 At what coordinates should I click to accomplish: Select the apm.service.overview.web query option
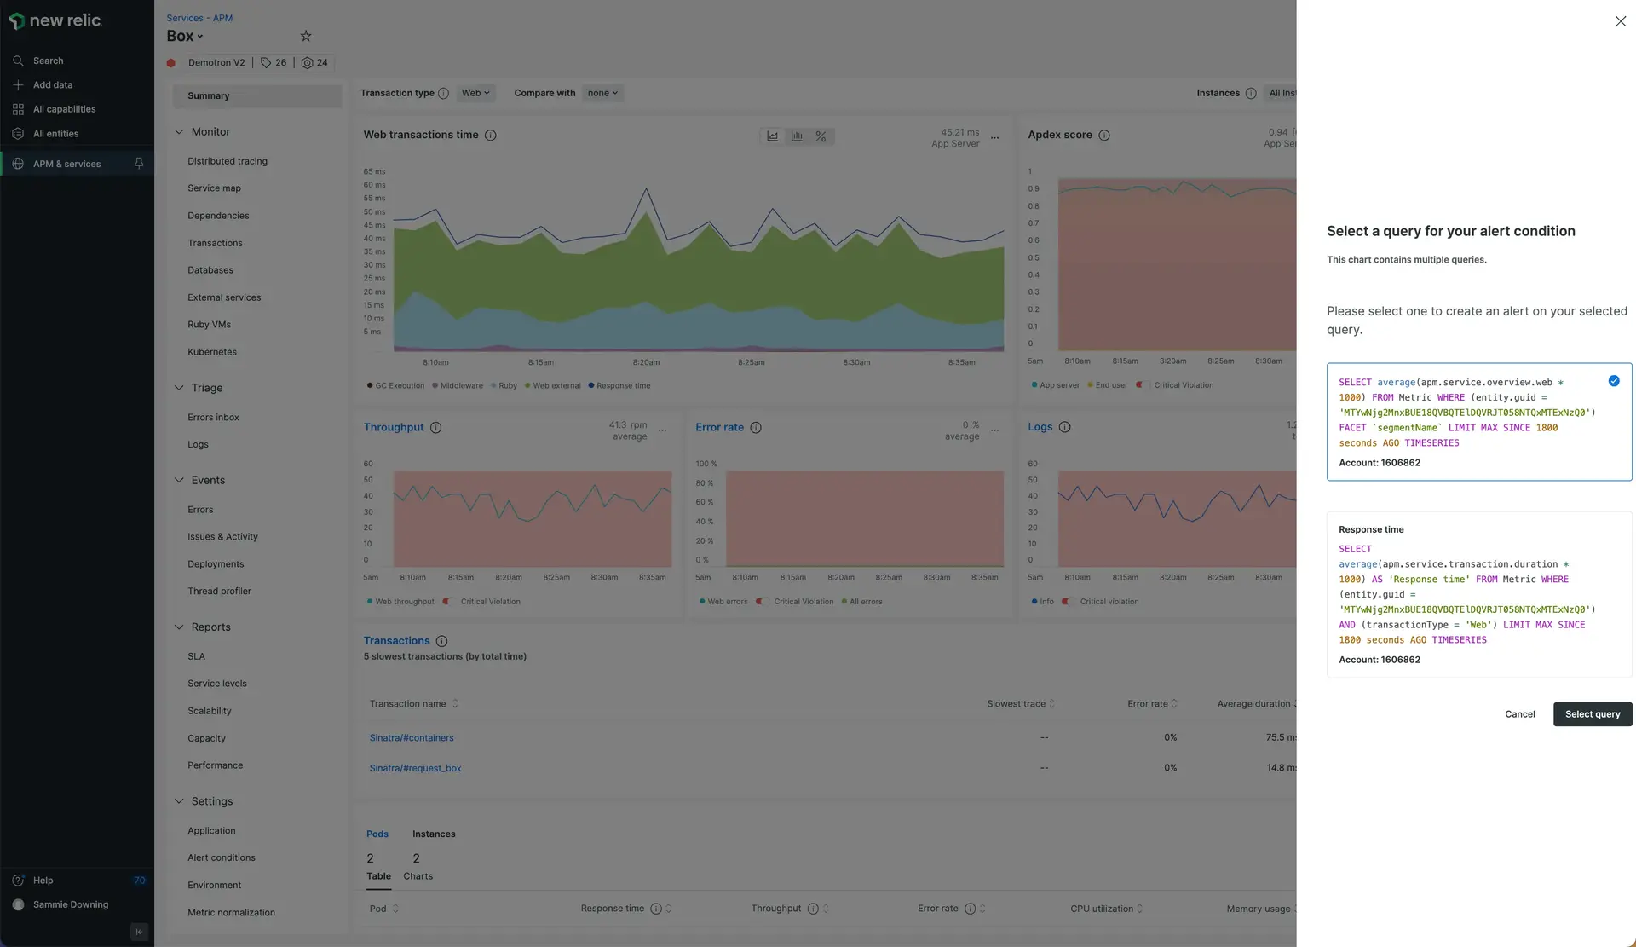1479,422
